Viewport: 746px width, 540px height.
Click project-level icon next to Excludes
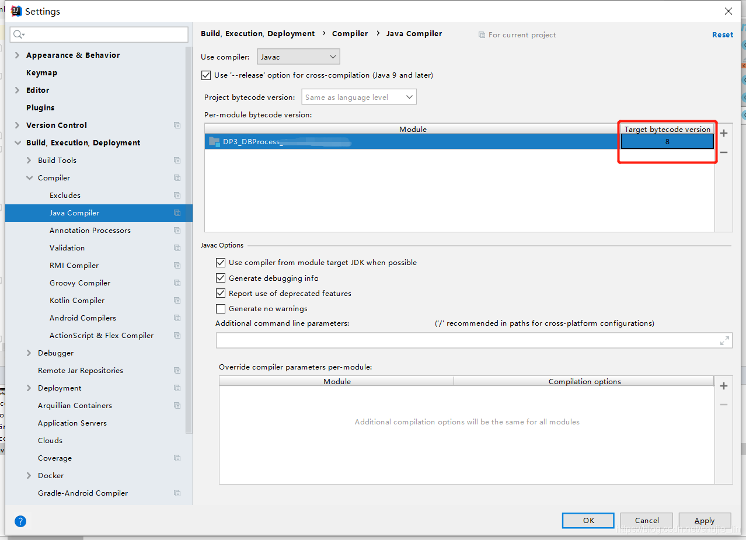coord(177,195)
